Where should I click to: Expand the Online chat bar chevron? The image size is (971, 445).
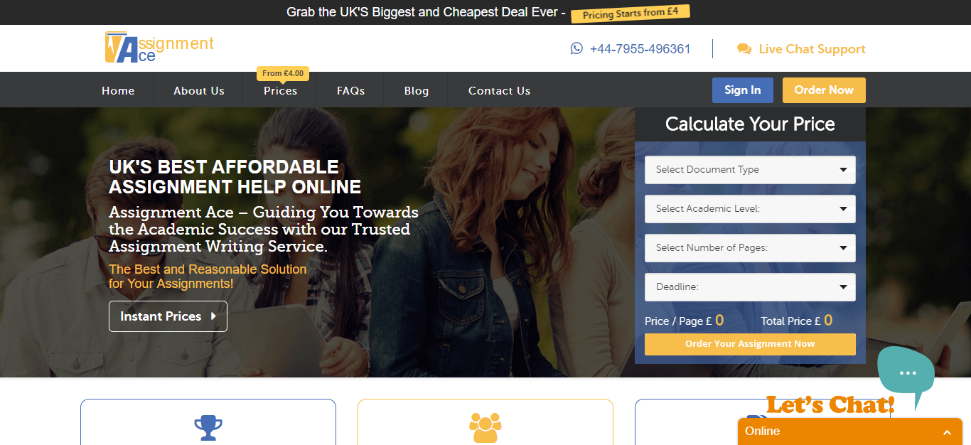point(947,432)
